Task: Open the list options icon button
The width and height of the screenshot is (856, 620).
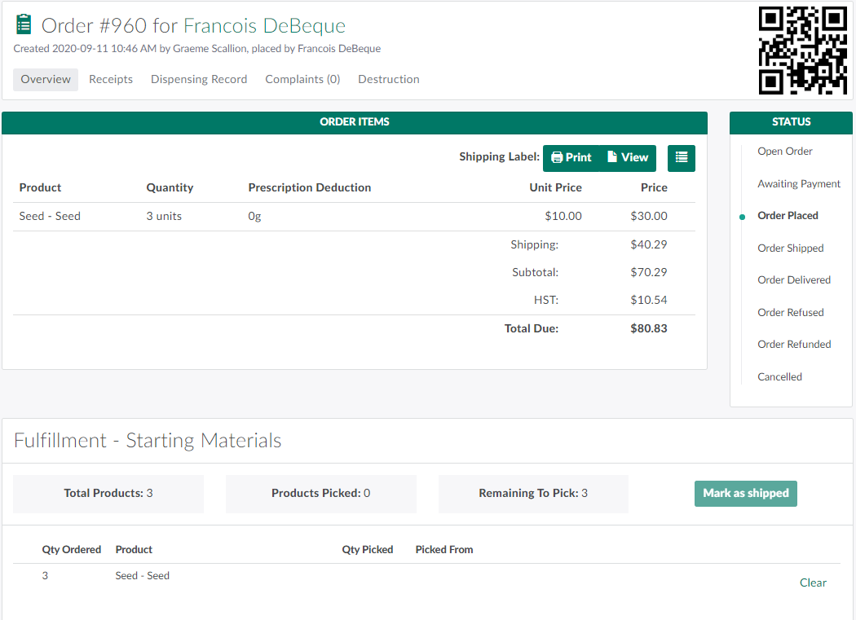Action: tap(681, 158)
